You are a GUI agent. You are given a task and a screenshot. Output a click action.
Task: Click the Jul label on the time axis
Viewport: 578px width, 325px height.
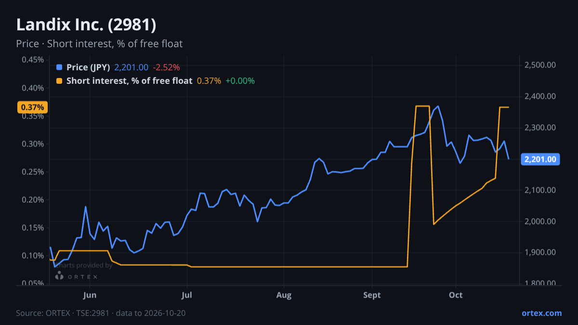coord(187,295)
